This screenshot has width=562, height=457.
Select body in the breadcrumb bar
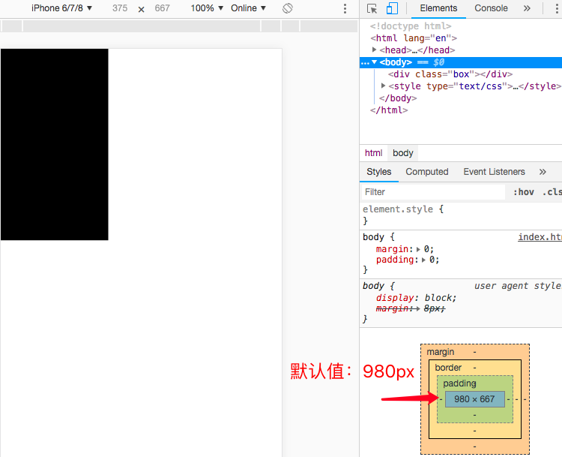click(403, 153)
